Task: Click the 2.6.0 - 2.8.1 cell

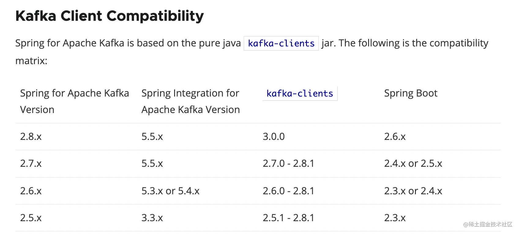Action: 289,191
